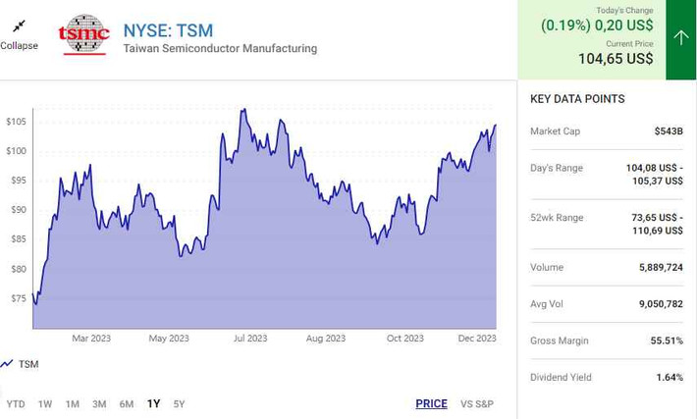Screen dimensions: 697x419
Task: Compare using VS S&P view
Action: (x=477, y=404)
